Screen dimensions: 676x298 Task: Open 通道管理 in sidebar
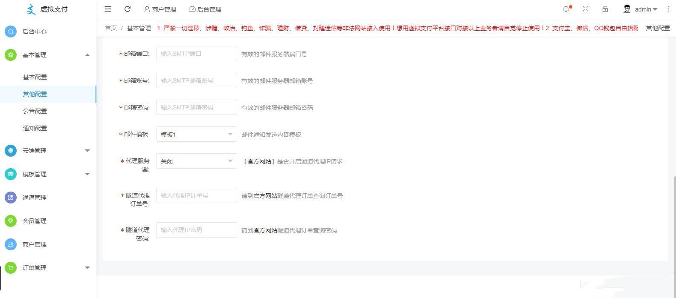point(35,198)
